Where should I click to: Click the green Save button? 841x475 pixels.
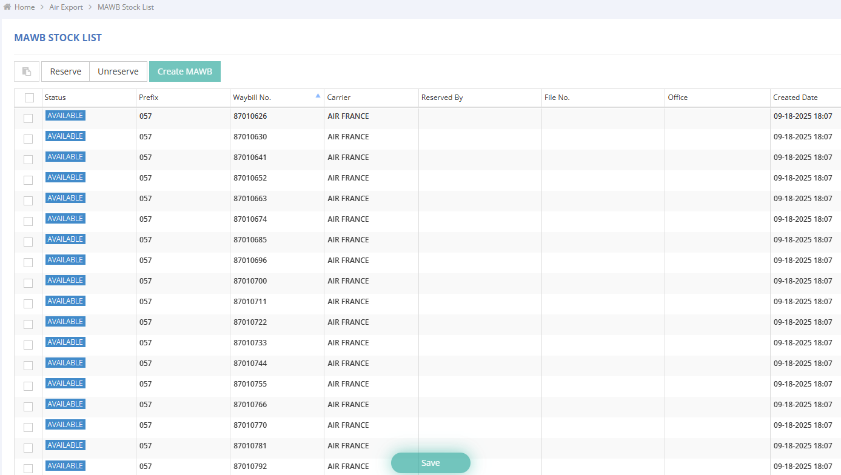[431, 463]
